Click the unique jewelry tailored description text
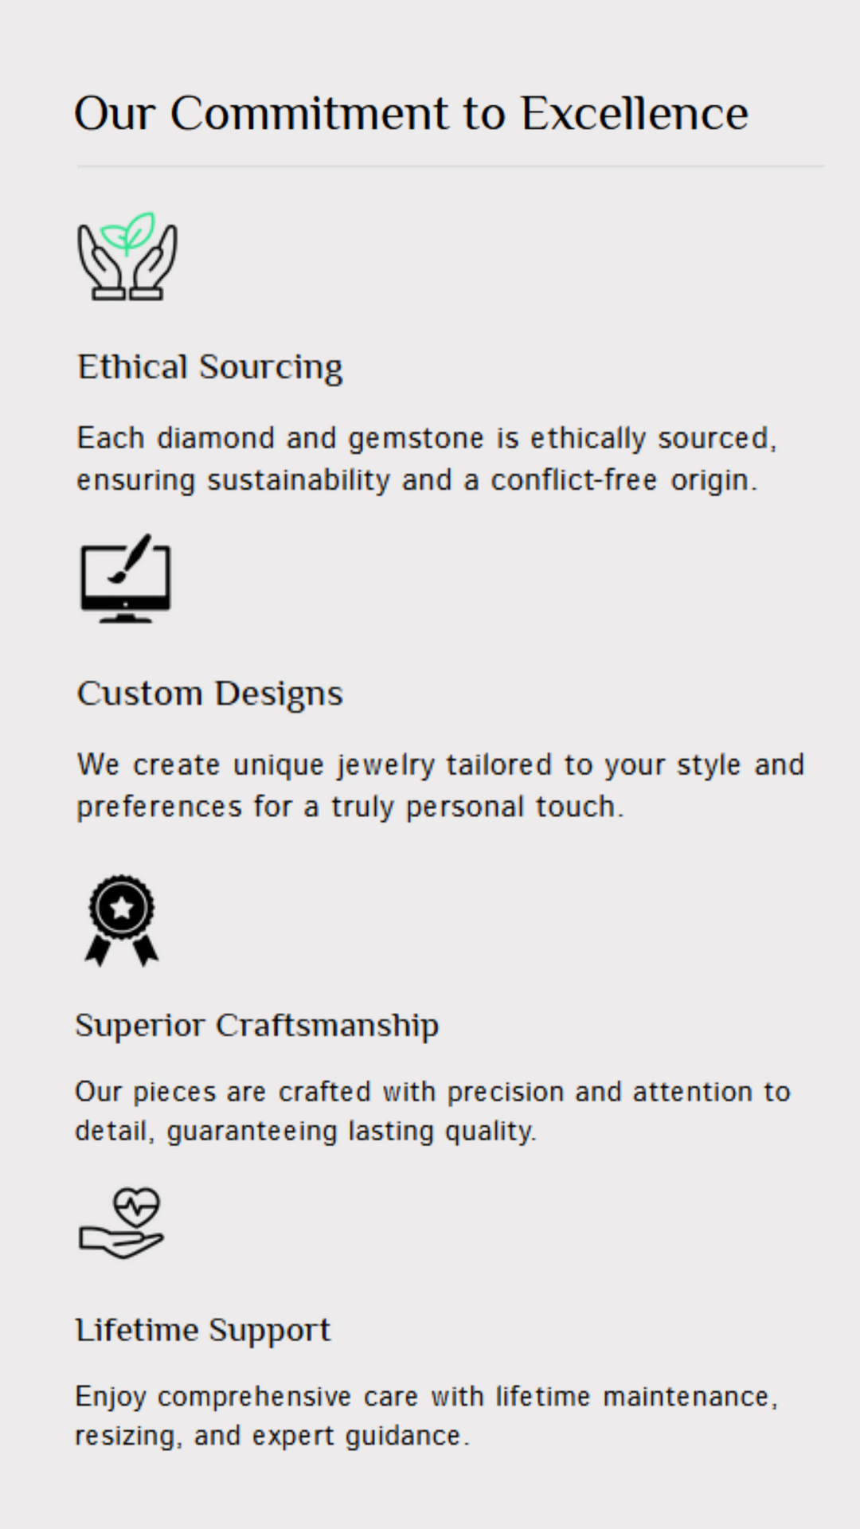 tap(440, 786)
